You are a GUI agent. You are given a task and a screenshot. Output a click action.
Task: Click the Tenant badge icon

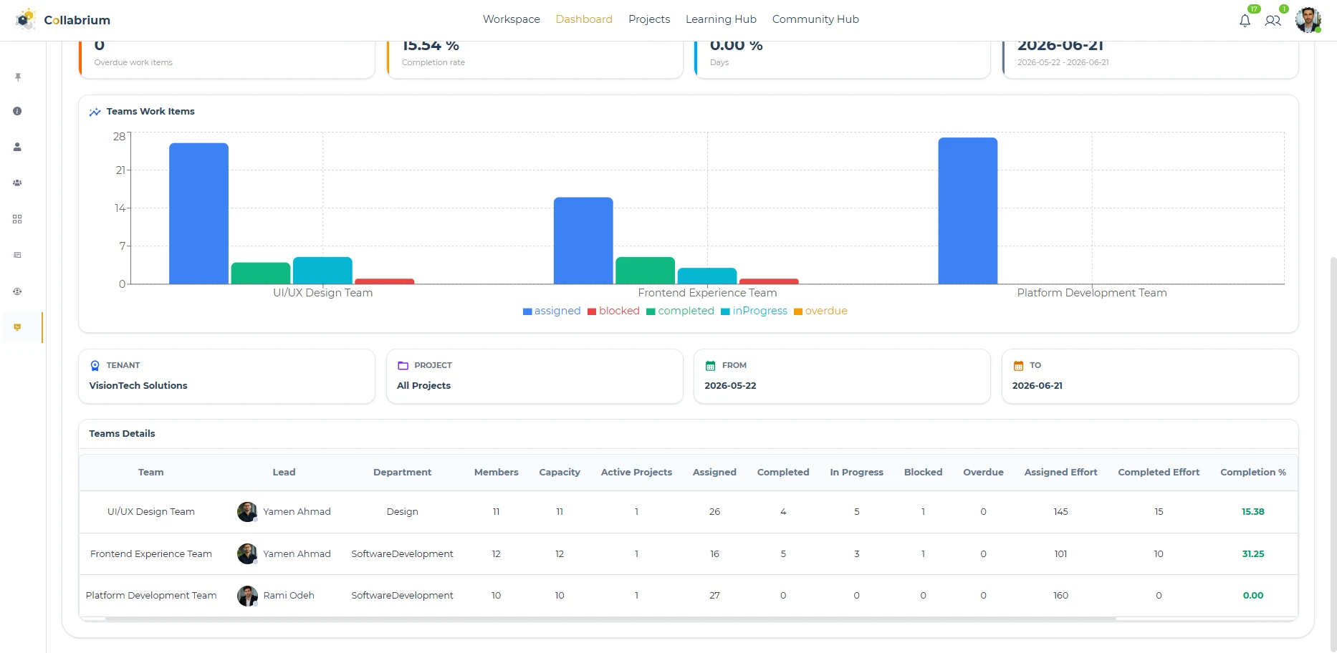coord(95,366)
